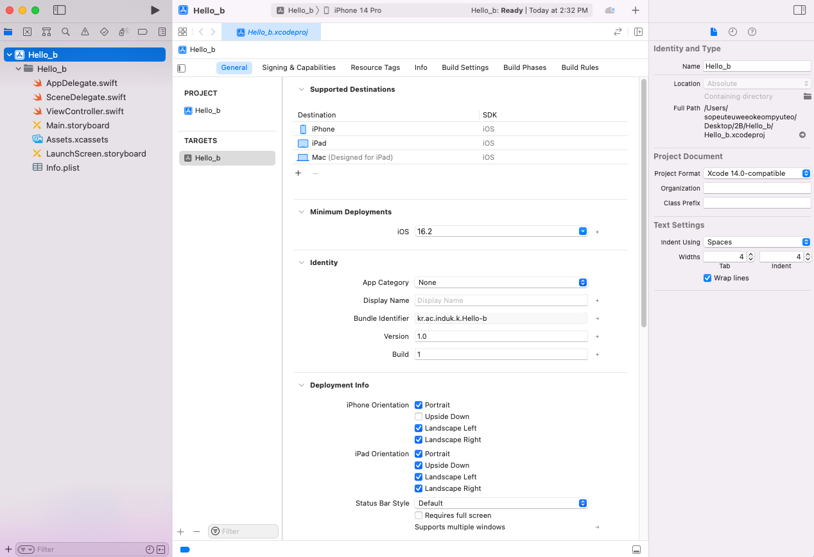The width and height of the screenshot is (814, 557).
Task: Go forward in editor history
Action: 213,31
